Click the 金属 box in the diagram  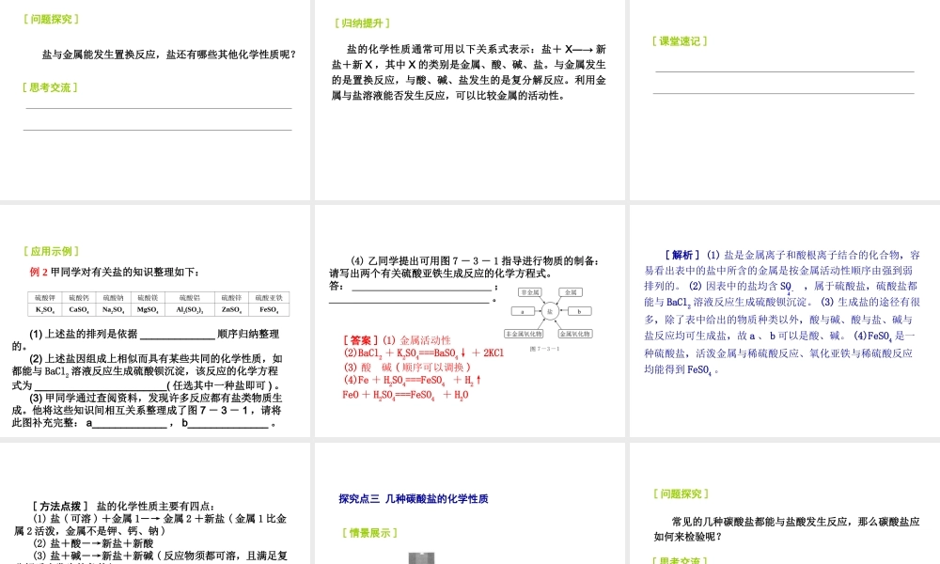click(x=571, y=292)
